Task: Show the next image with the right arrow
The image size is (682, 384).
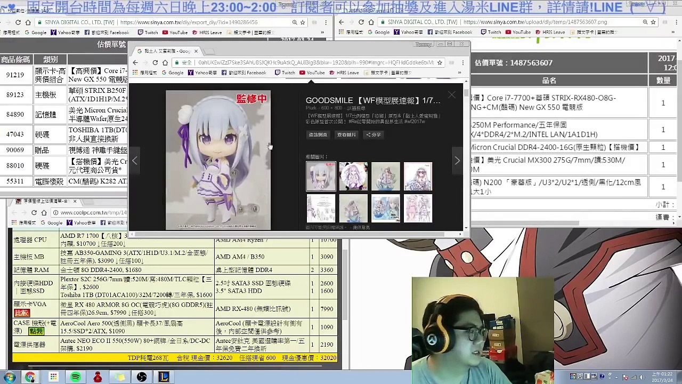Action: [x=457, y=160]
